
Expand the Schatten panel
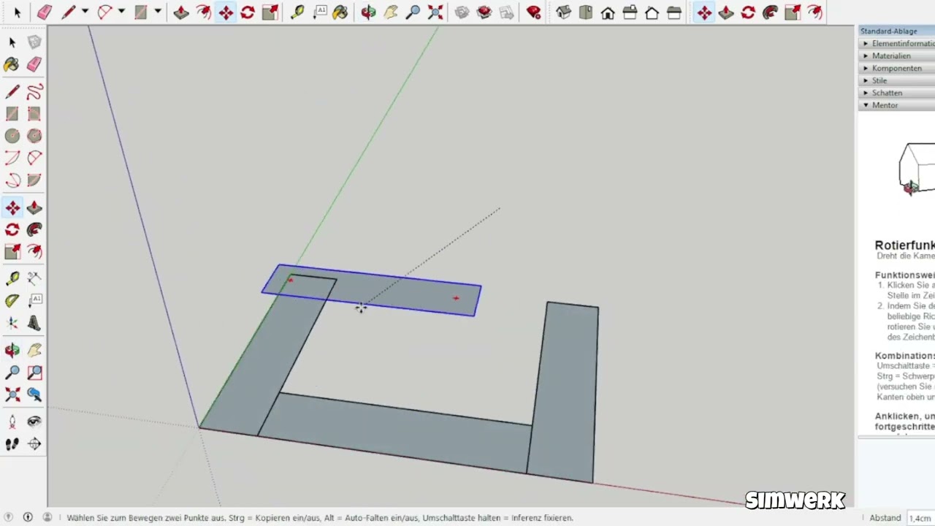pos(896,94)
